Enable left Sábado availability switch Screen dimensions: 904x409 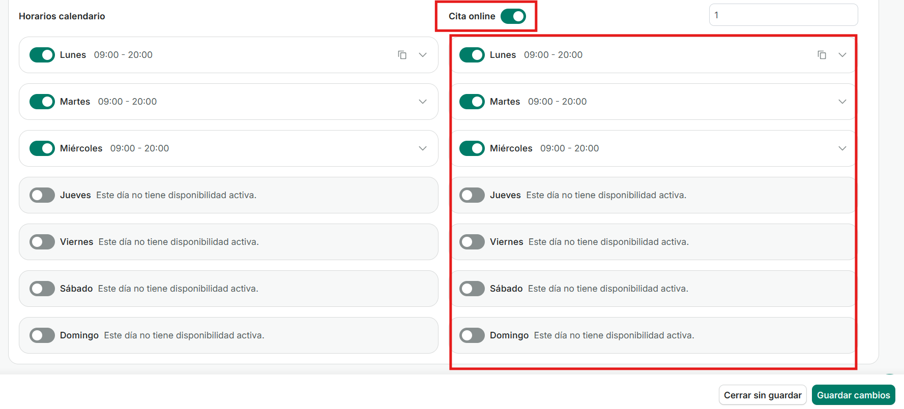coord(42,289)
